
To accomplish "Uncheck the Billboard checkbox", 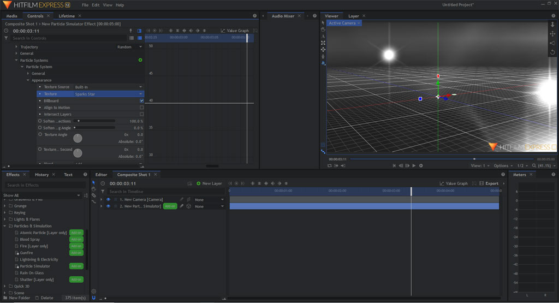I will [142, 101].
